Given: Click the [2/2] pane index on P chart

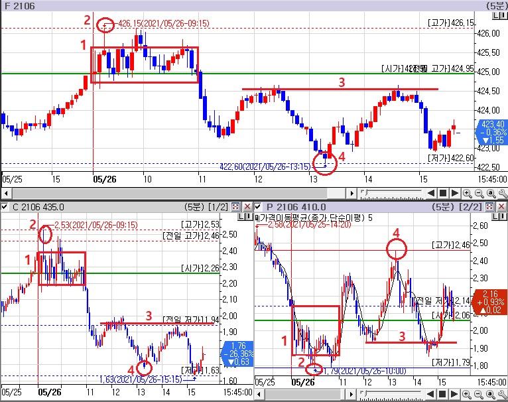Looking at the screenshot, I should click(x=472, y=207).
